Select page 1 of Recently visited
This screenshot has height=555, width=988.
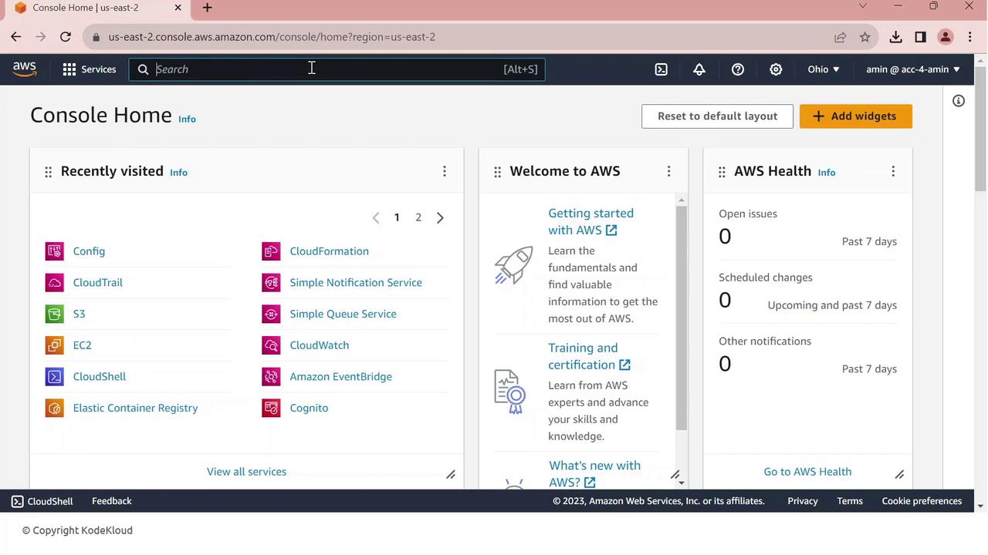pos(397,217)
